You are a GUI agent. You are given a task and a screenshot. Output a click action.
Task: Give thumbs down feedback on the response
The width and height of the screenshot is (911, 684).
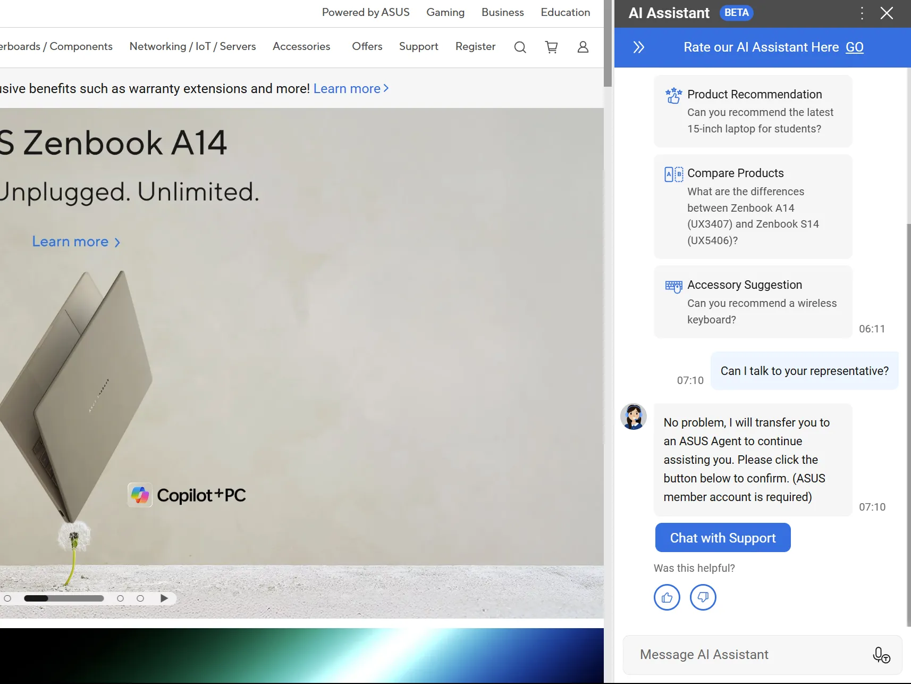[703, 597]
